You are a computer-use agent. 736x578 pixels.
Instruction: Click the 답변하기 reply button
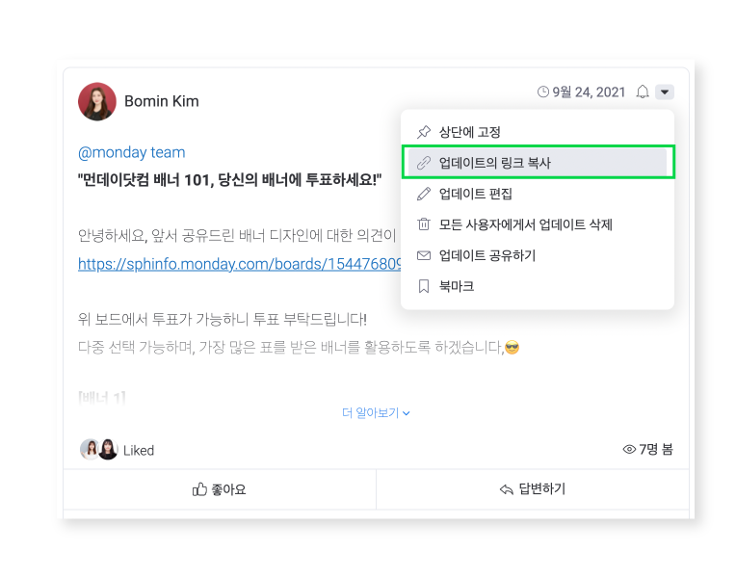[x=533, y=489]
